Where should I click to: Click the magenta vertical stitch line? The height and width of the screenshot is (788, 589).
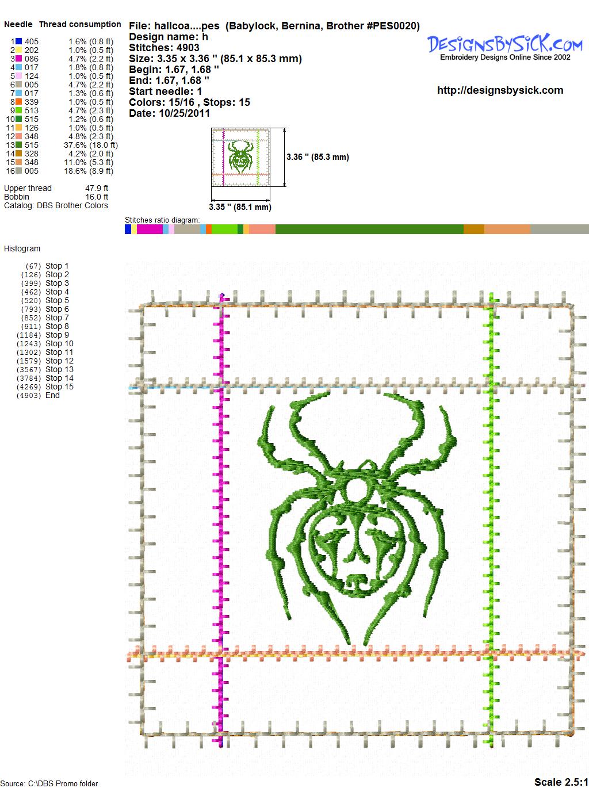[x=221, y=518]
